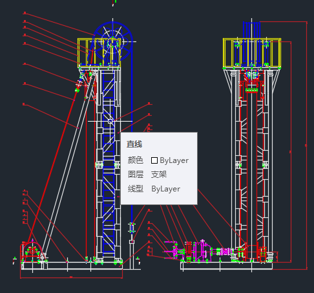
Task: Click the white ByLayer color swatch in tooltip
Action: pyautogui.click(x=154, y=160)
